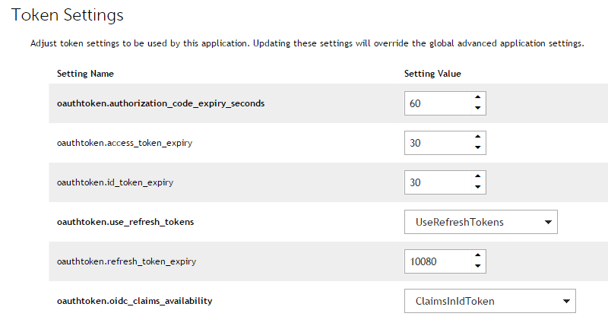The height and width of the screenshot is (326, 608).
Task: Expand the ClaimsInIdToken dropdown
Action: pyautogui.click(x=490, y=301)
